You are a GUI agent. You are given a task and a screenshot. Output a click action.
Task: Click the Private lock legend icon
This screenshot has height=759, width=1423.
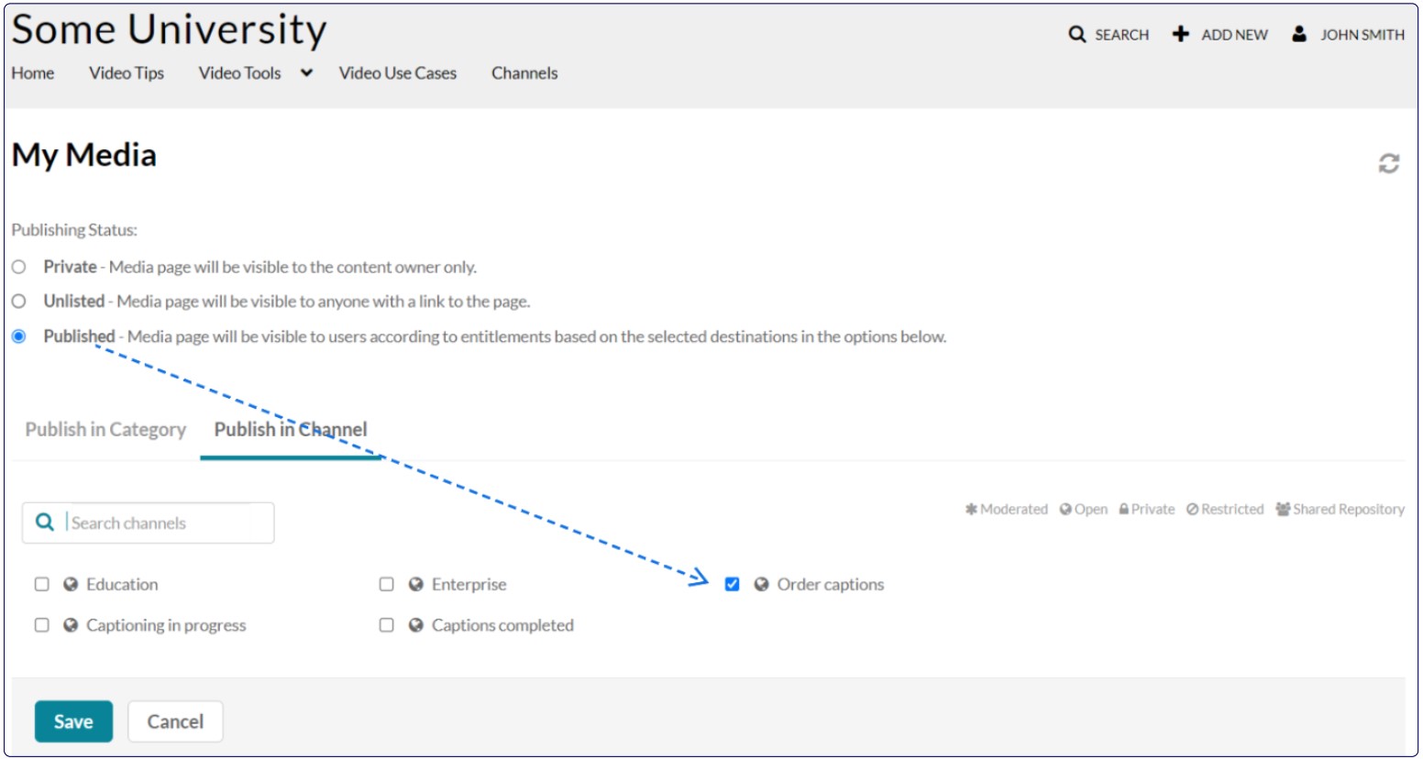1124,509
